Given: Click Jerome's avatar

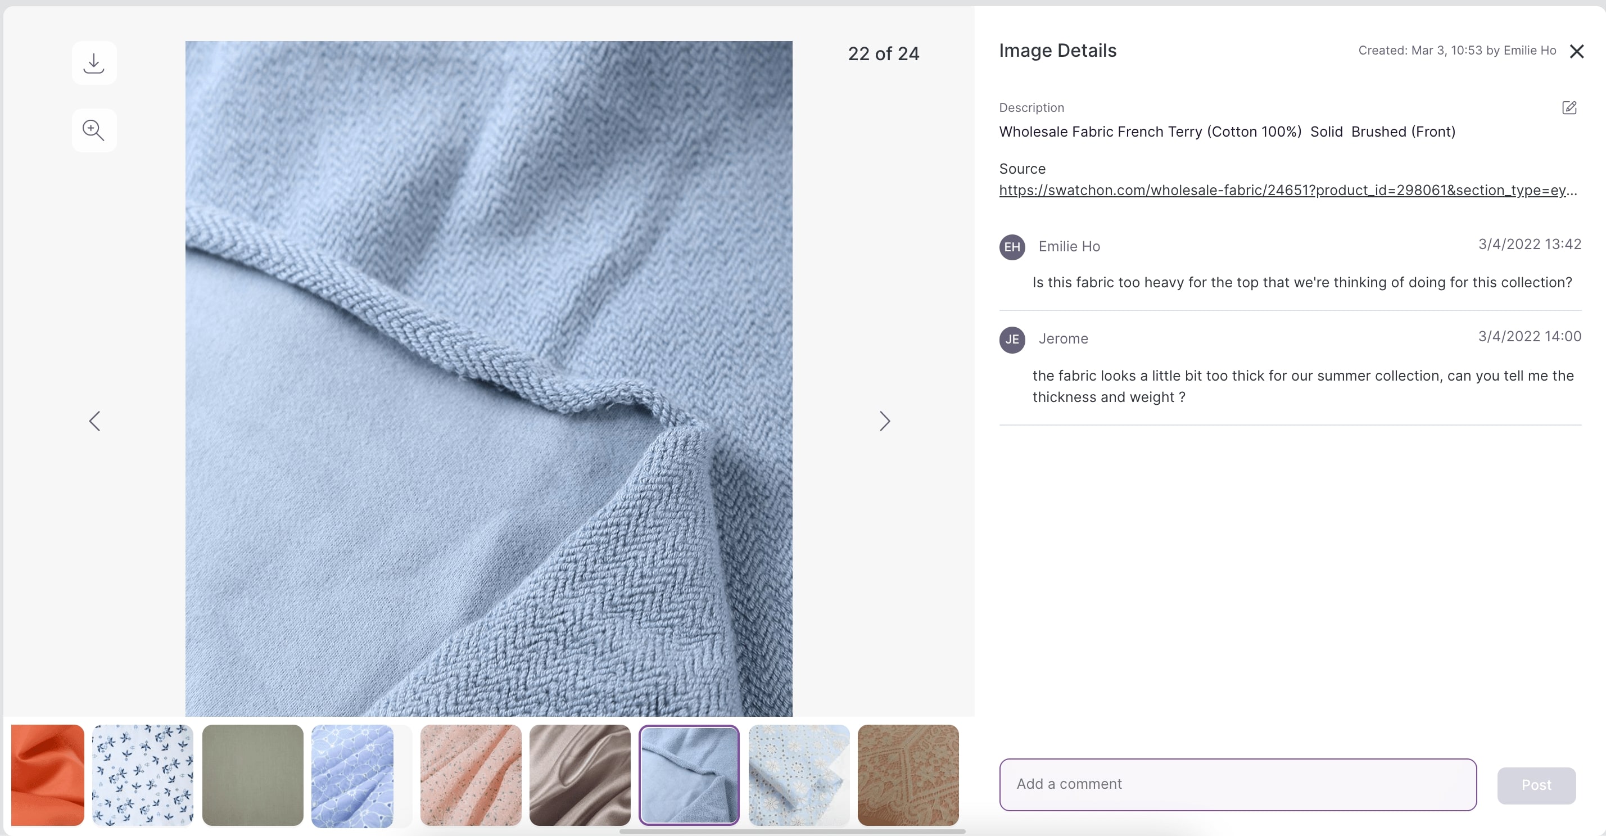Looking at the screenshot, I should pos(1012,339).
